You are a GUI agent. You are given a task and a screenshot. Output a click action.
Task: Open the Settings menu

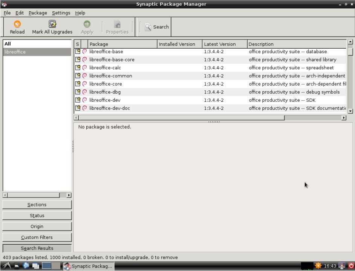[x=61, y=13]
